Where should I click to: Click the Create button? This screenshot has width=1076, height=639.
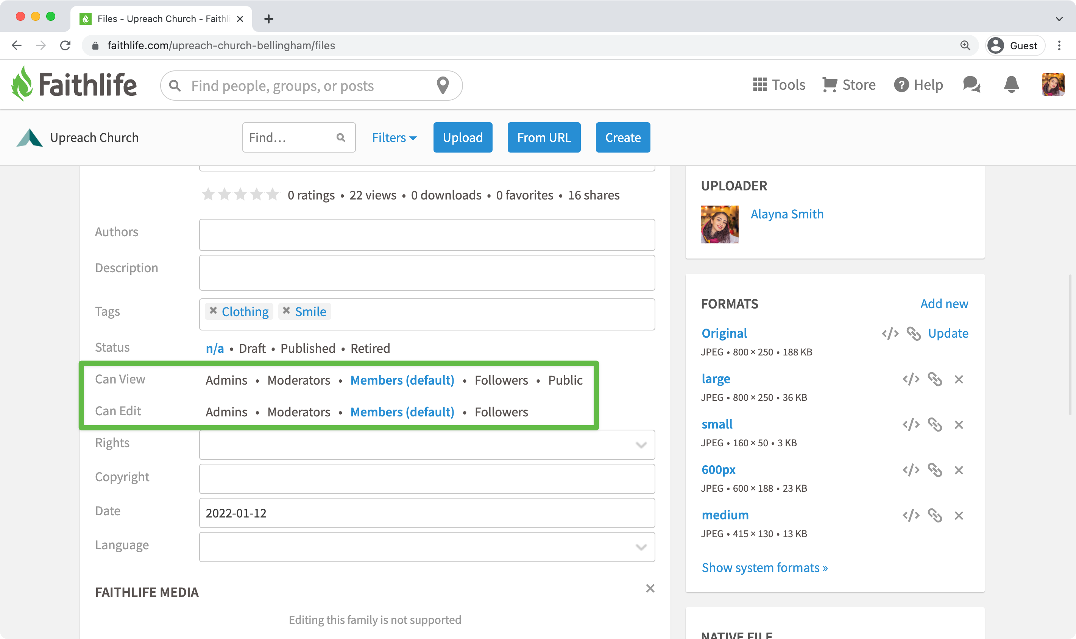click(622, 137)
